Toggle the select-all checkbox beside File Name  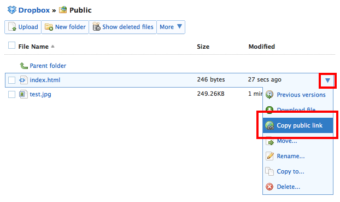point(11,45)
